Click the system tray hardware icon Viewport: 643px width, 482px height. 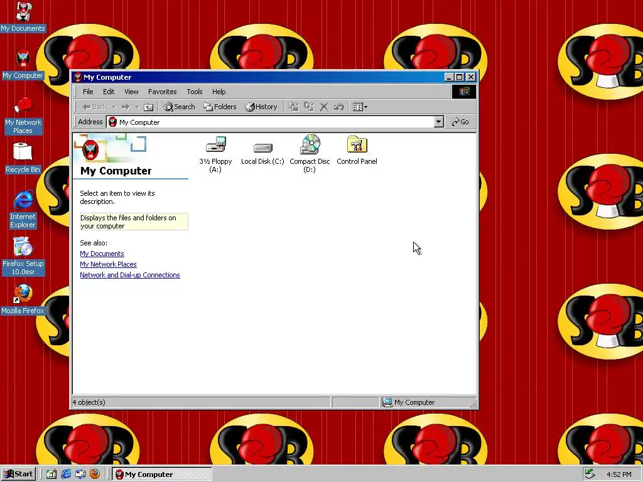coord(590,474)
